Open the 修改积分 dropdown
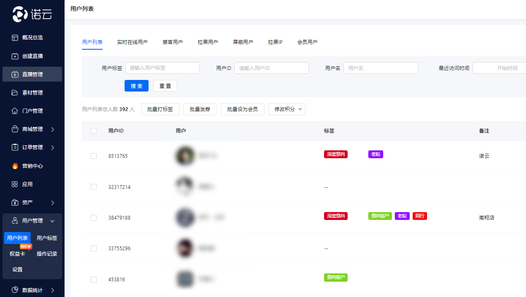Screen dimensions: 526x297 pos(287,109)
